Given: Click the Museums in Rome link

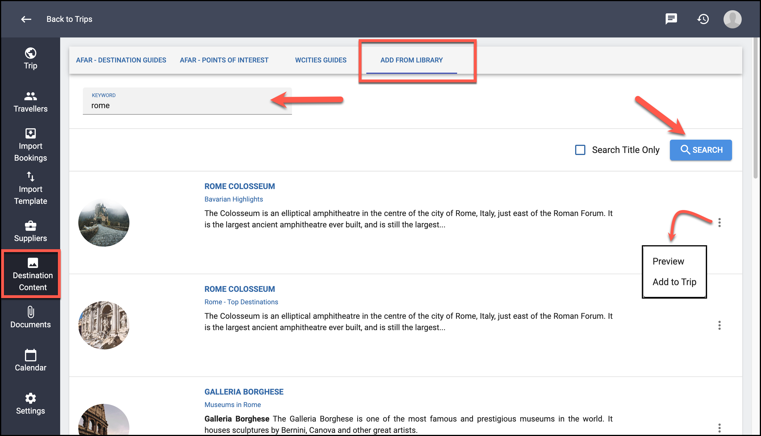Looking at the screenshot, I should tap(232, 404).
